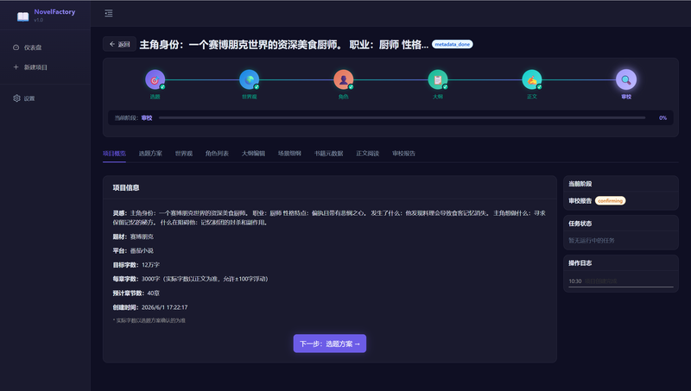Select the 正文 writing stage icon
691x391 pixels.
[532, 79]
